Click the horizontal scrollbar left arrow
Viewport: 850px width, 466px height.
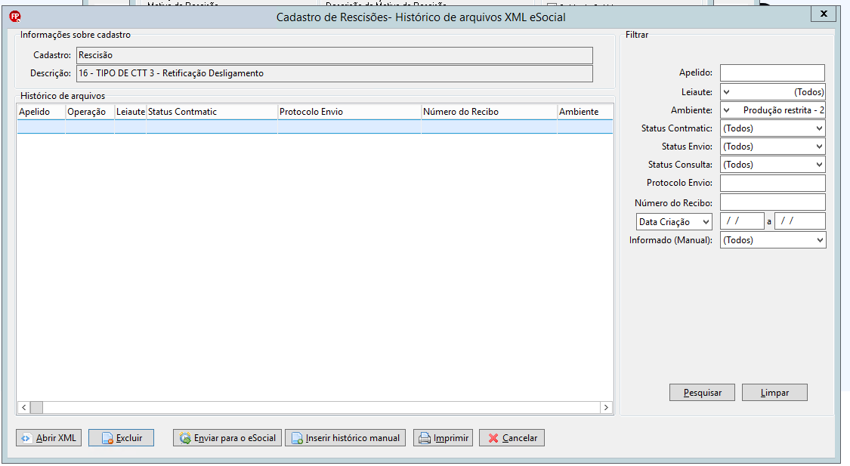pyautogui.click(x=23, y=408)
